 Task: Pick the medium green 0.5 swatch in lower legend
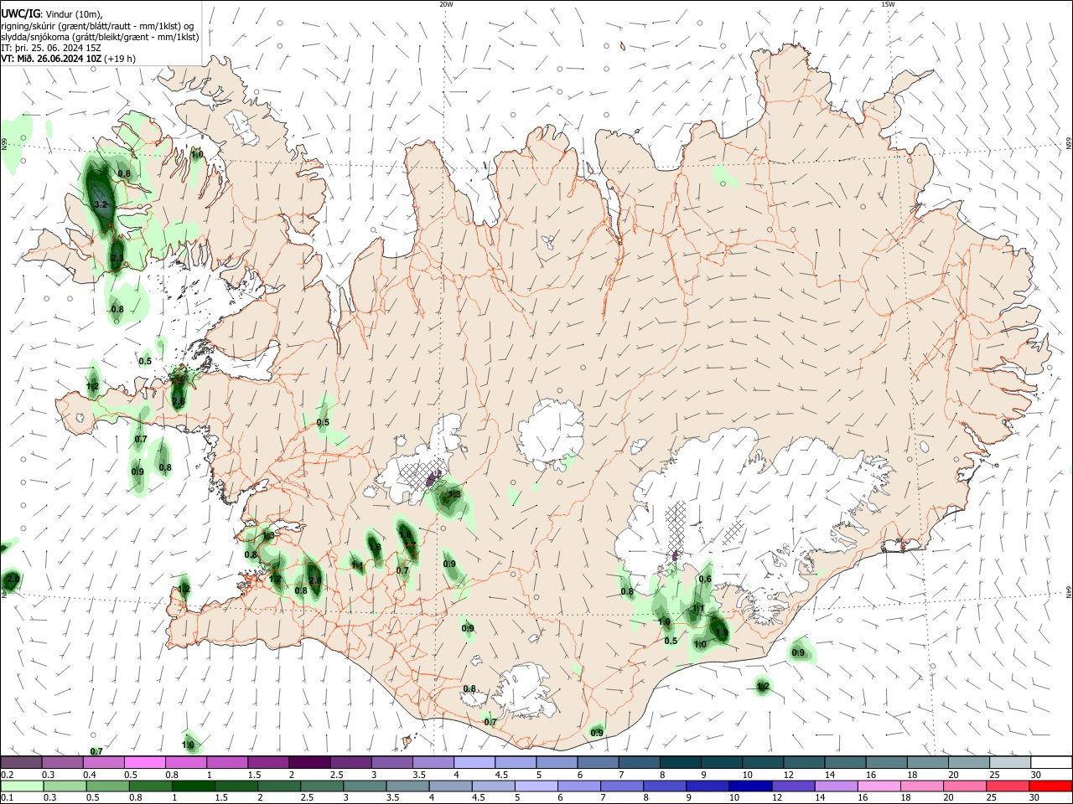click(107, 786)
